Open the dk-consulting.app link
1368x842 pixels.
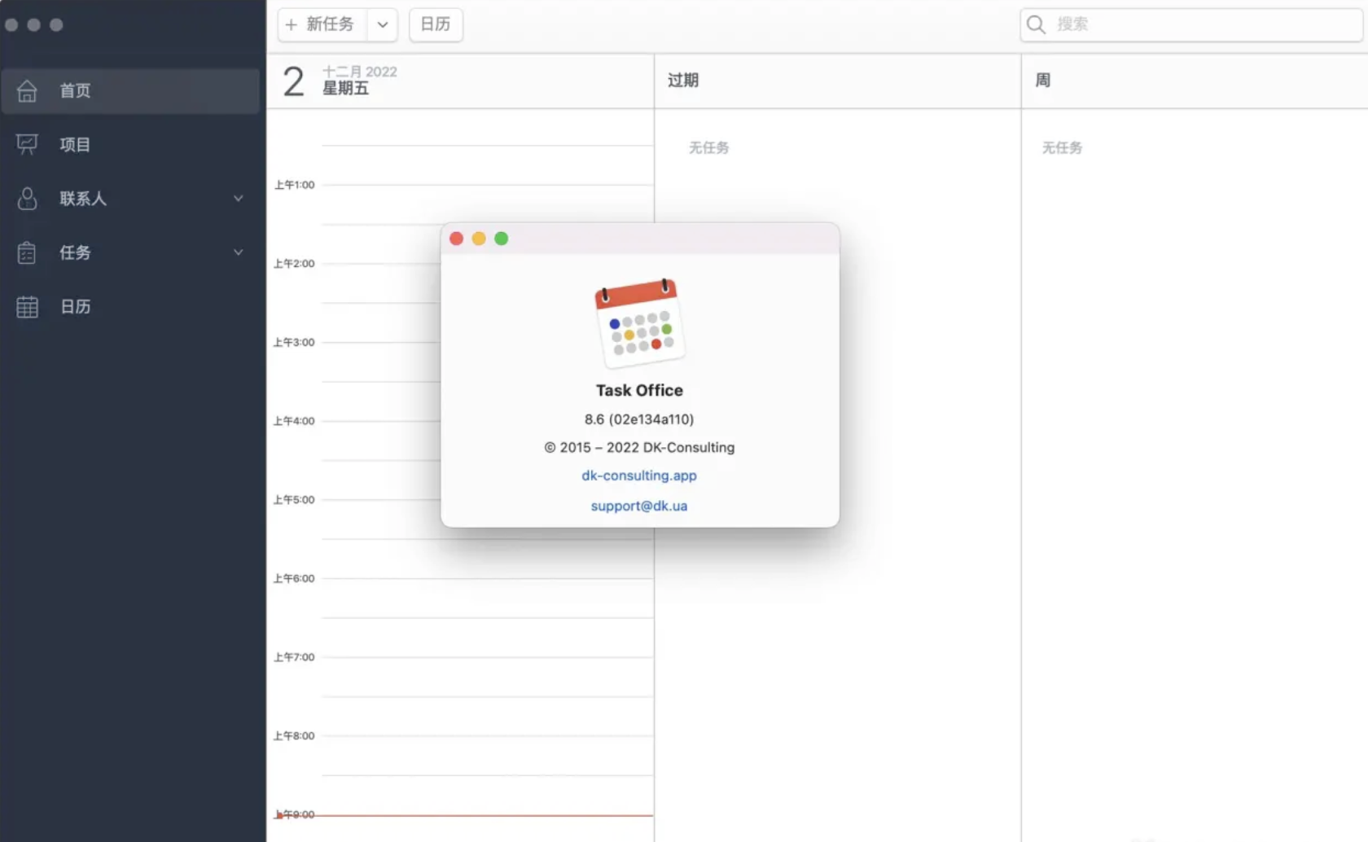click(x=639, y=476)
